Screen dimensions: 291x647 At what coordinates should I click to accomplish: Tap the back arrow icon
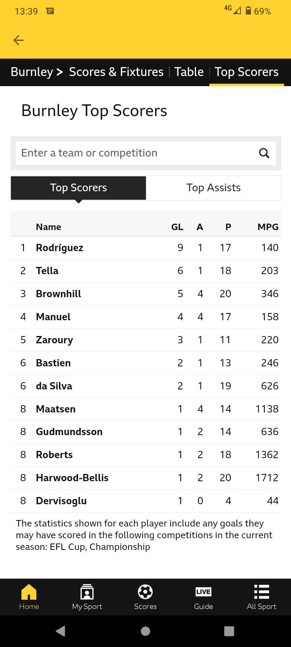[19, 40]
